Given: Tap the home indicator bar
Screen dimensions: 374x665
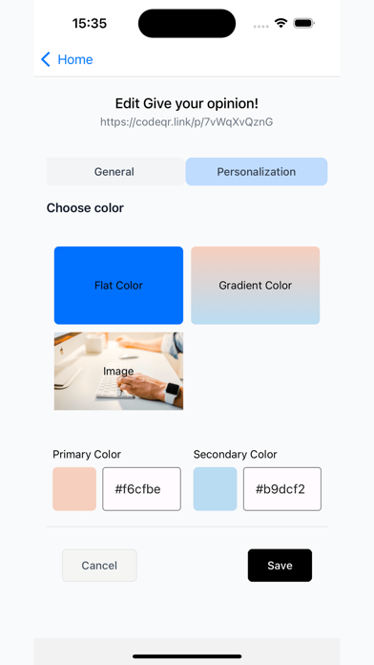Looking at the screenshot, I should coord(187,656).
